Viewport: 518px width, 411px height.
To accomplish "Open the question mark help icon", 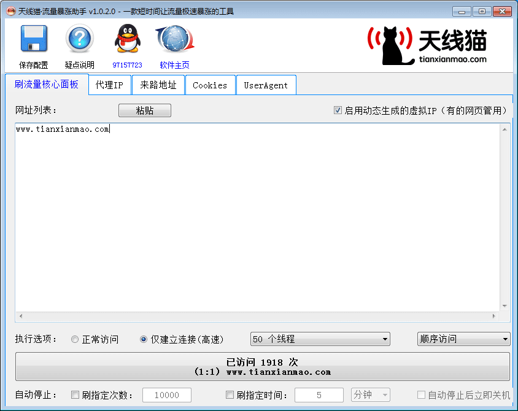I will (80, 38).
